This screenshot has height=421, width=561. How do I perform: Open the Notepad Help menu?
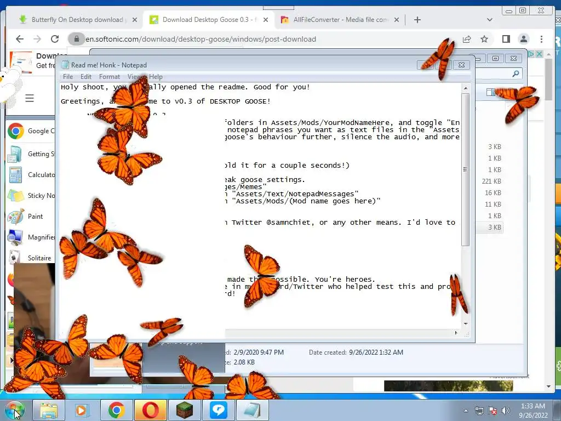(156, 77)
